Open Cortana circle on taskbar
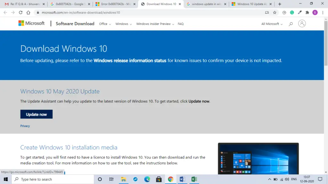The height and width of the screenshot is (184, 328). point(100,179)
